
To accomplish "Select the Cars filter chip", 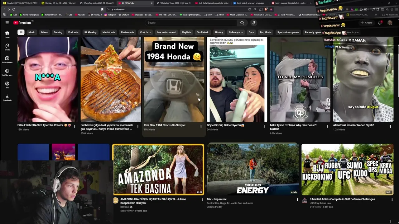I will click(x=251, y=32).
